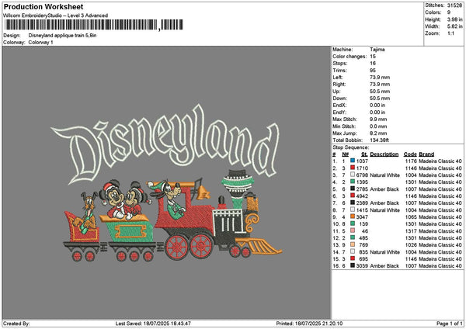Screen dimensions: 466x329
Task: Click the 'Description' column header
Action: coord(384,154)
